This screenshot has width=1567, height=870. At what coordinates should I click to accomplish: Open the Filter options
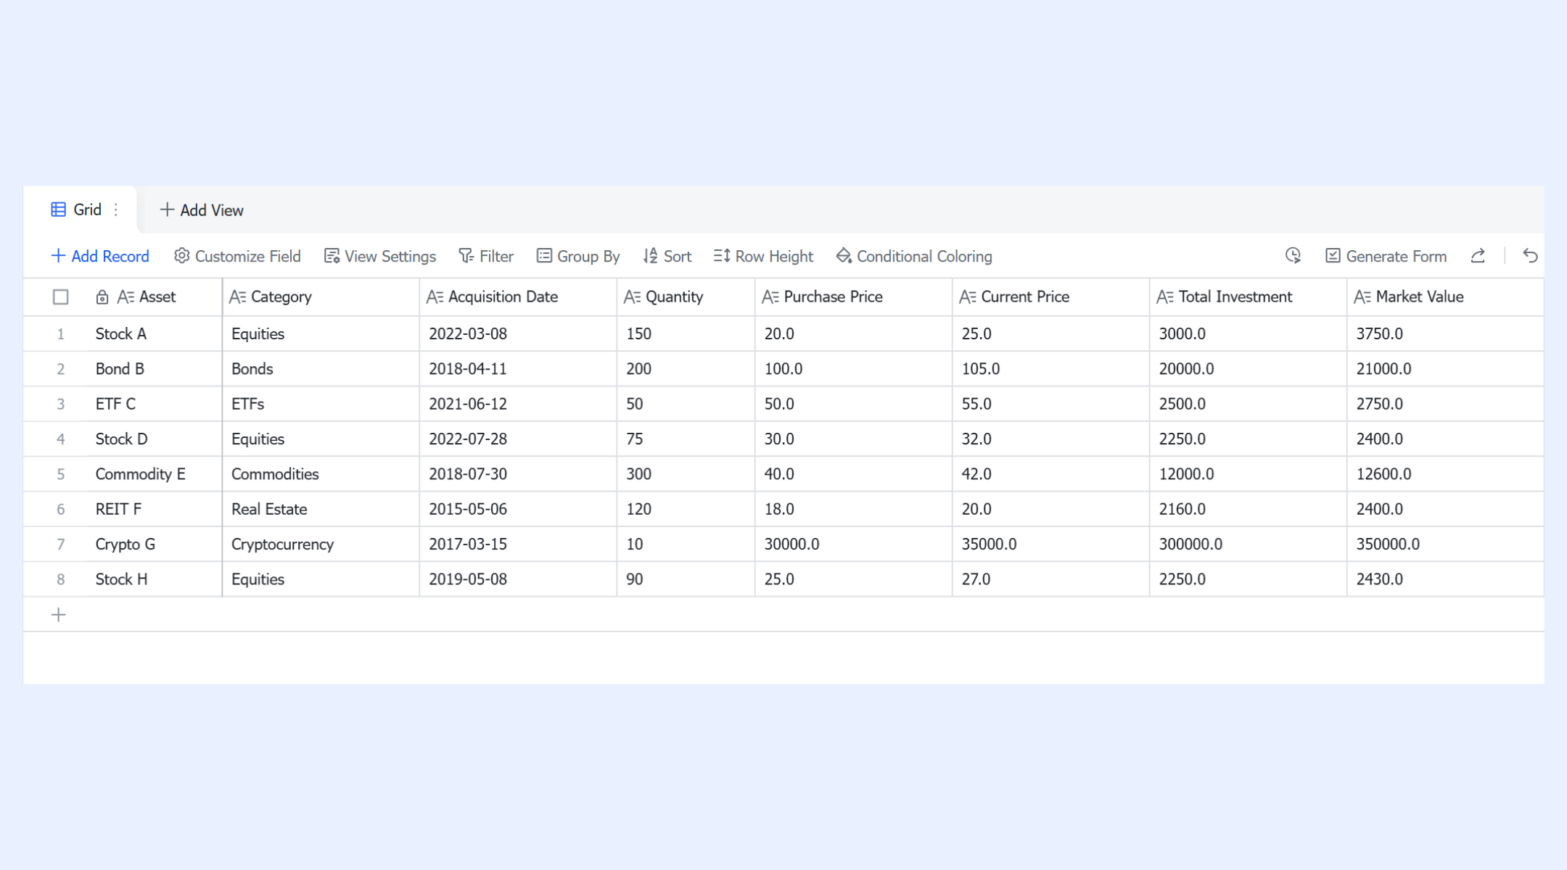click(486, 256)
